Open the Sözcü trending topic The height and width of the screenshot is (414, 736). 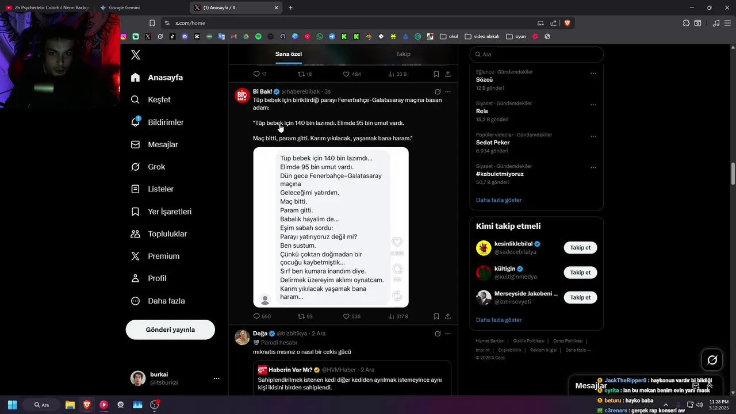[x=484, y=79]
